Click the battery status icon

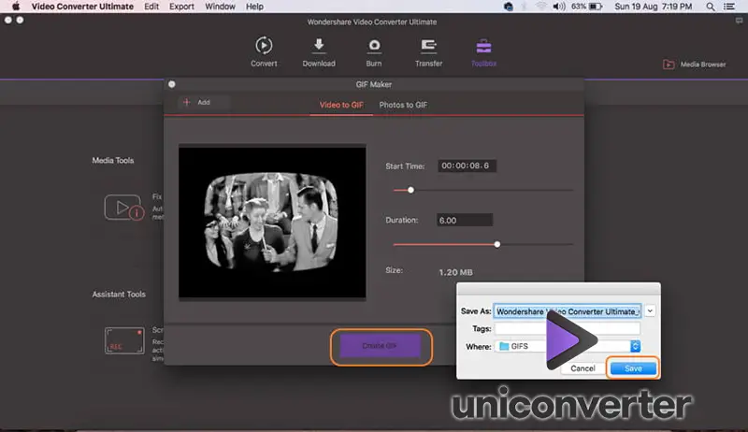click(x=596, y=7)
